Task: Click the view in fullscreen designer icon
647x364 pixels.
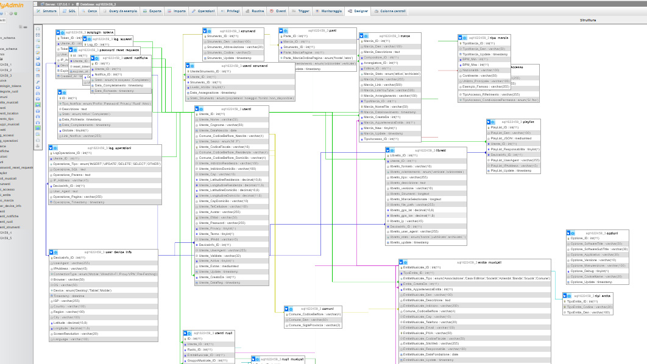Action: coord(38,35)
